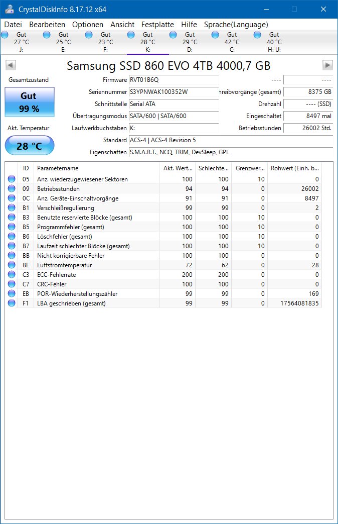
Task: Click status orb for attribute B7 row
Action: coord(12,246)
